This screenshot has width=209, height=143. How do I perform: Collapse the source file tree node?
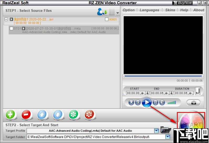click(x=6, y=19)
